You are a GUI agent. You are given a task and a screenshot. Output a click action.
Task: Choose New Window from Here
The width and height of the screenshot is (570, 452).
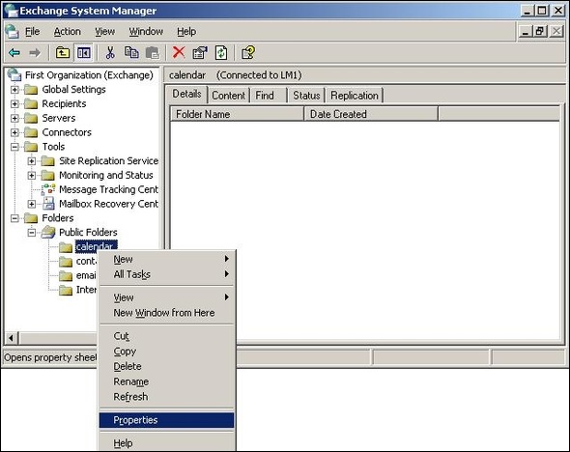[167, 313]
